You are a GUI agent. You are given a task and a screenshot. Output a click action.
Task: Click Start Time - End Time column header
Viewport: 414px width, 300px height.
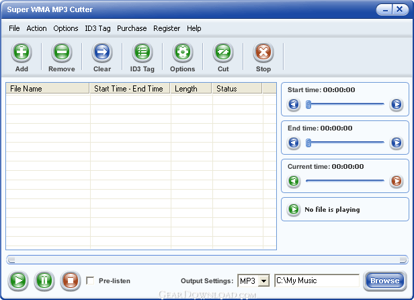pos(129,89)
